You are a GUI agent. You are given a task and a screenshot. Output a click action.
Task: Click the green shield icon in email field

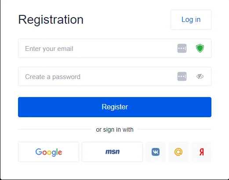click(x=200, y=48)
